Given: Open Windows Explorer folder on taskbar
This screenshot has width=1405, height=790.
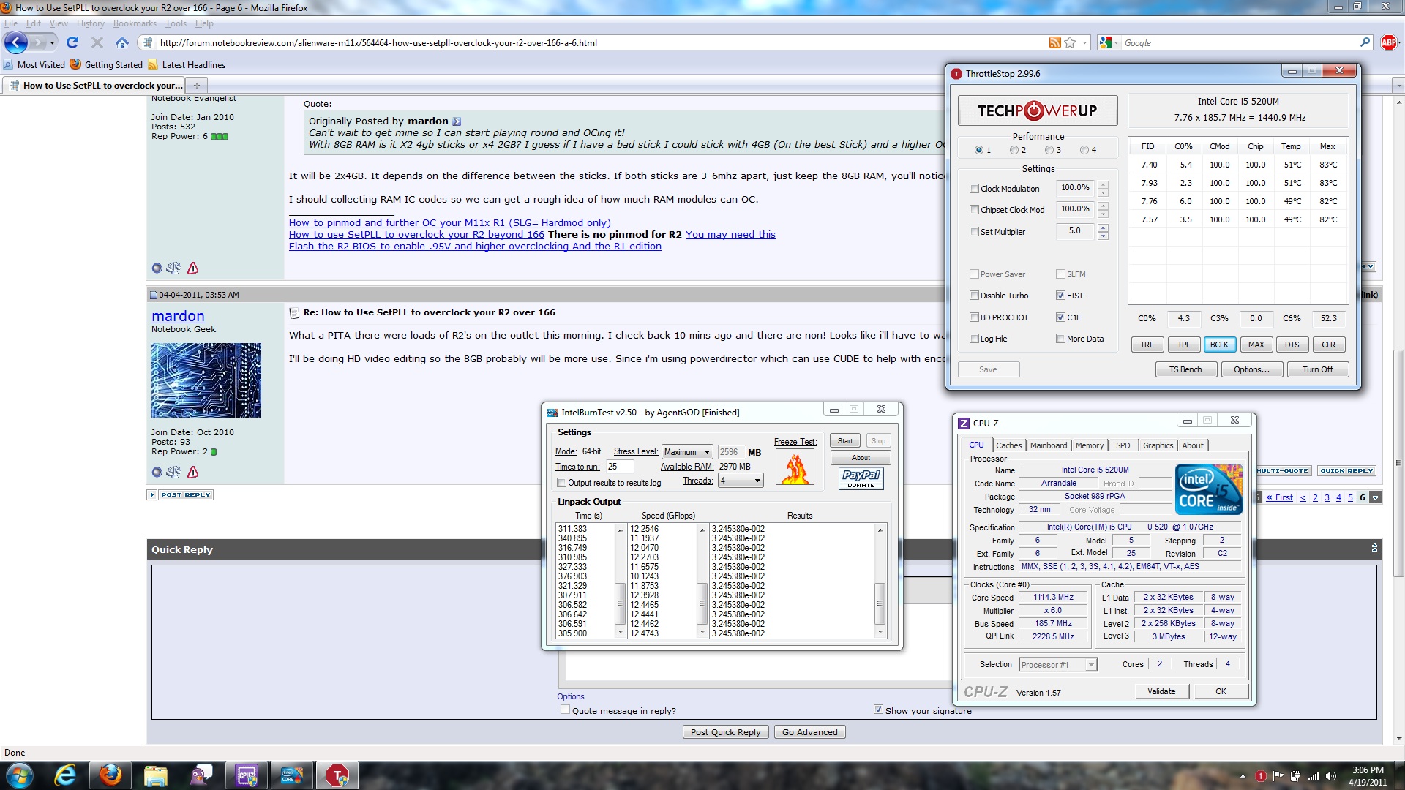Looking at the screenshot, I should pos(155,775).
